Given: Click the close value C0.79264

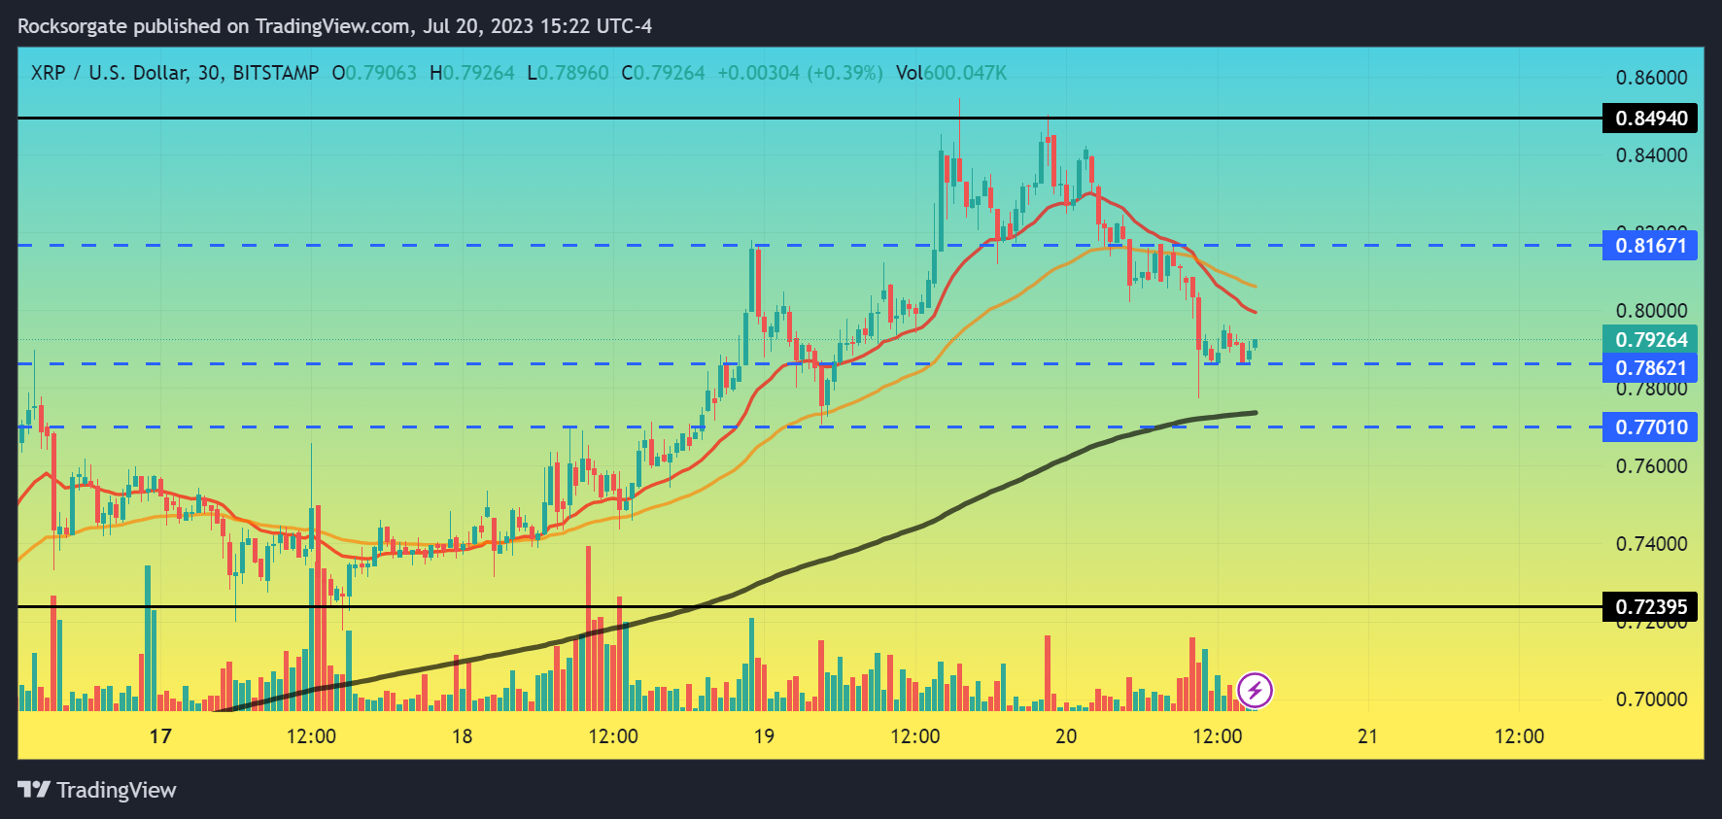Looking at the screenshot, I should 663,73.
